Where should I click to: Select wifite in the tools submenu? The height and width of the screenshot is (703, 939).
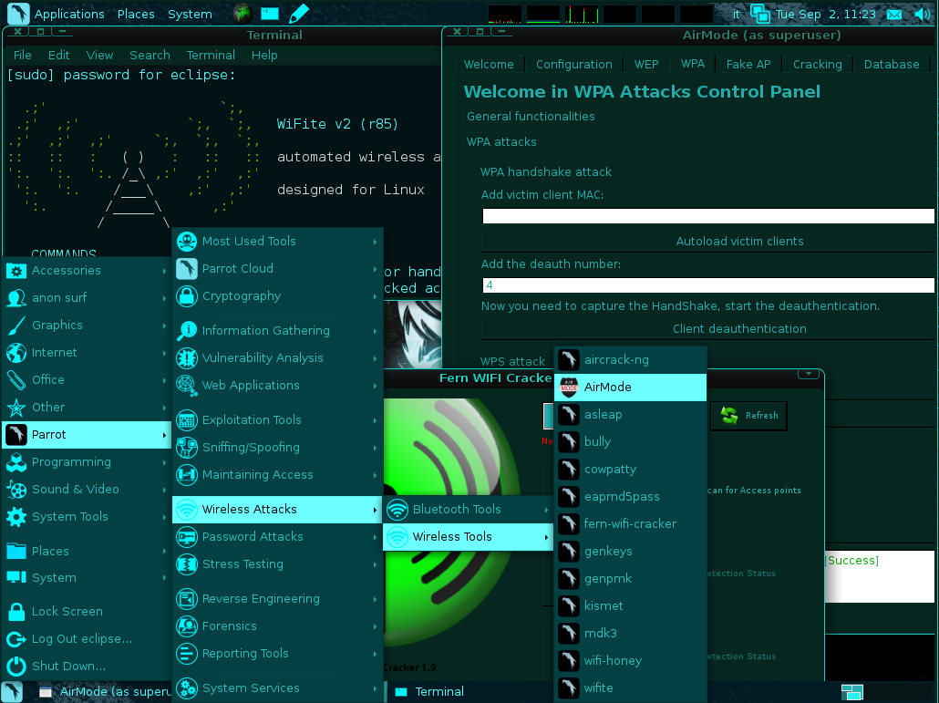pyautogui.click(x=599, y=687)
